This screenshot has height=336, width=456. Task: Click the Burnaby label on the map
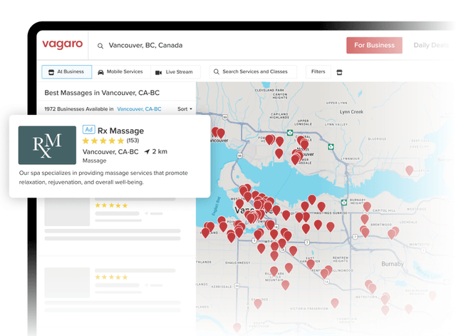(x=393, y=264)
